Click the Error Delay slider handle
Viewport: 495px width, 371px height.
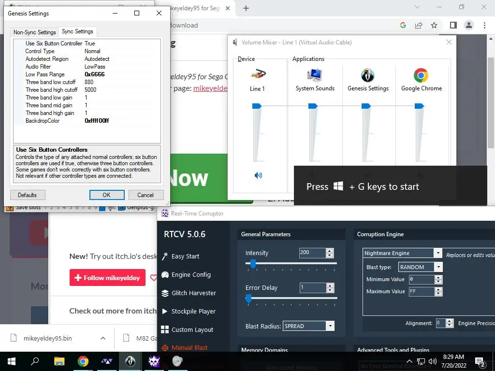point(249,299)
